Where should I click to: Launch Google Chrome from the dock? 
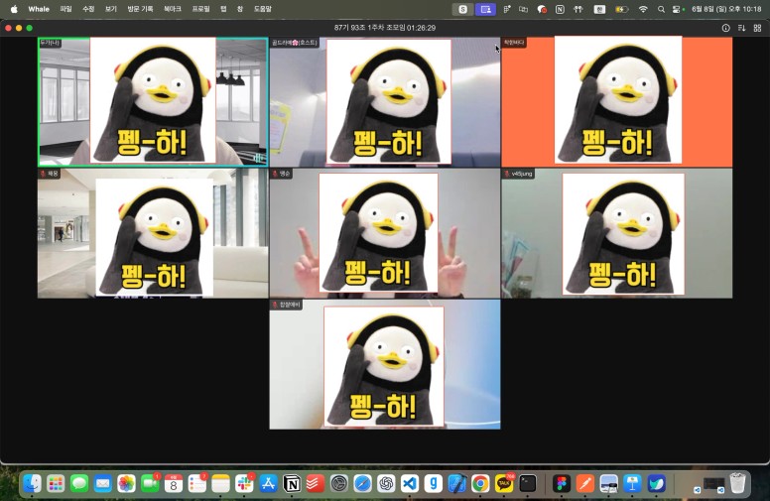(480, 484)
